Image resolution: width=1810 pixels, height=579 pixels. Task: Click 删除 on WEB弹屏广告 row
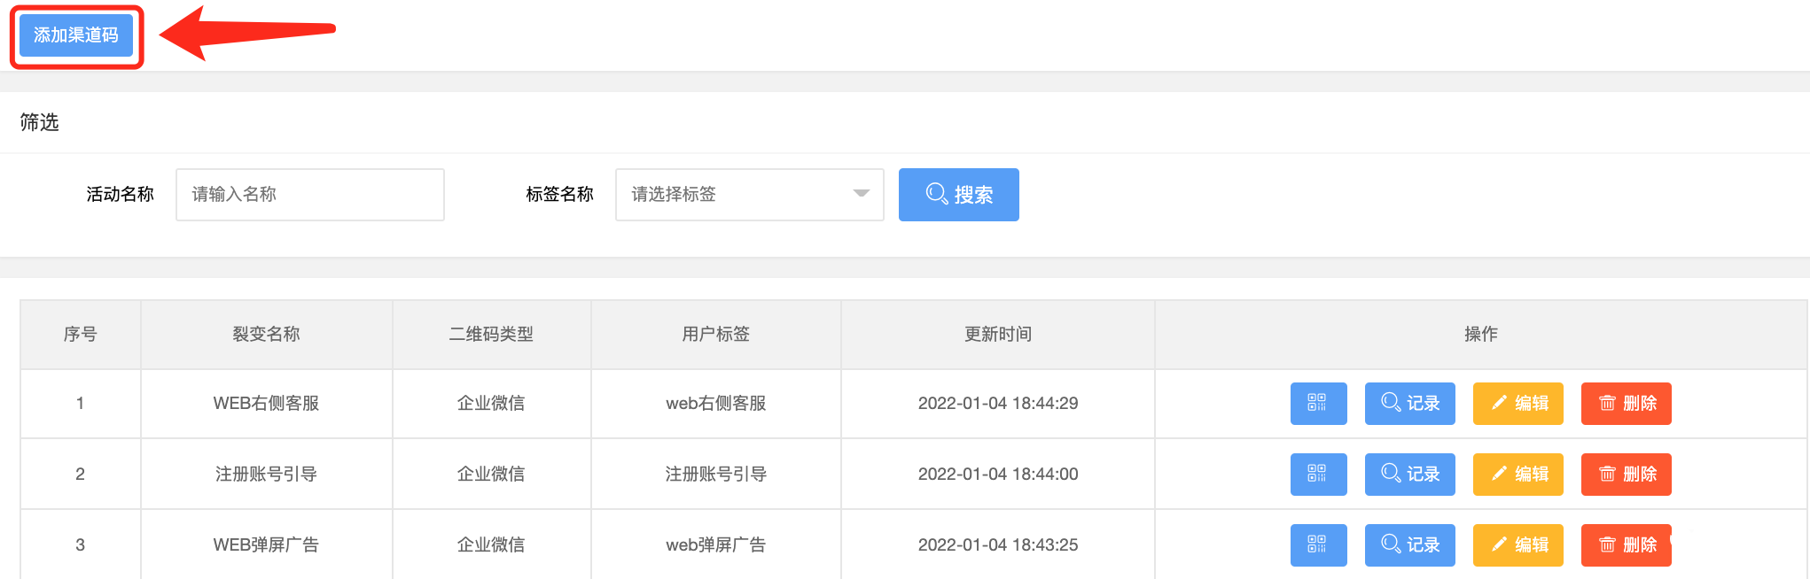click(x=1626, y=545)
